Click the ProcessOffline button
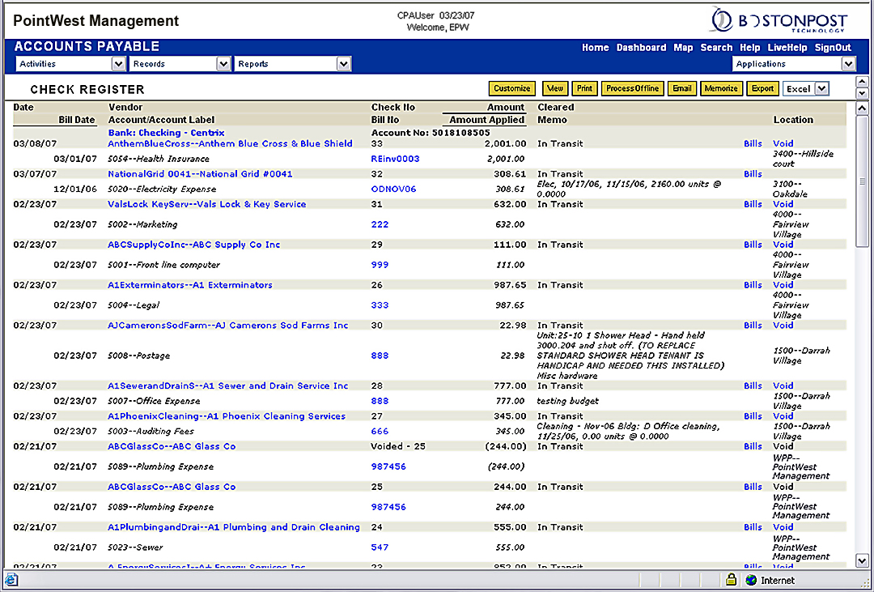The image size is (874, 592). pos(633,89)
